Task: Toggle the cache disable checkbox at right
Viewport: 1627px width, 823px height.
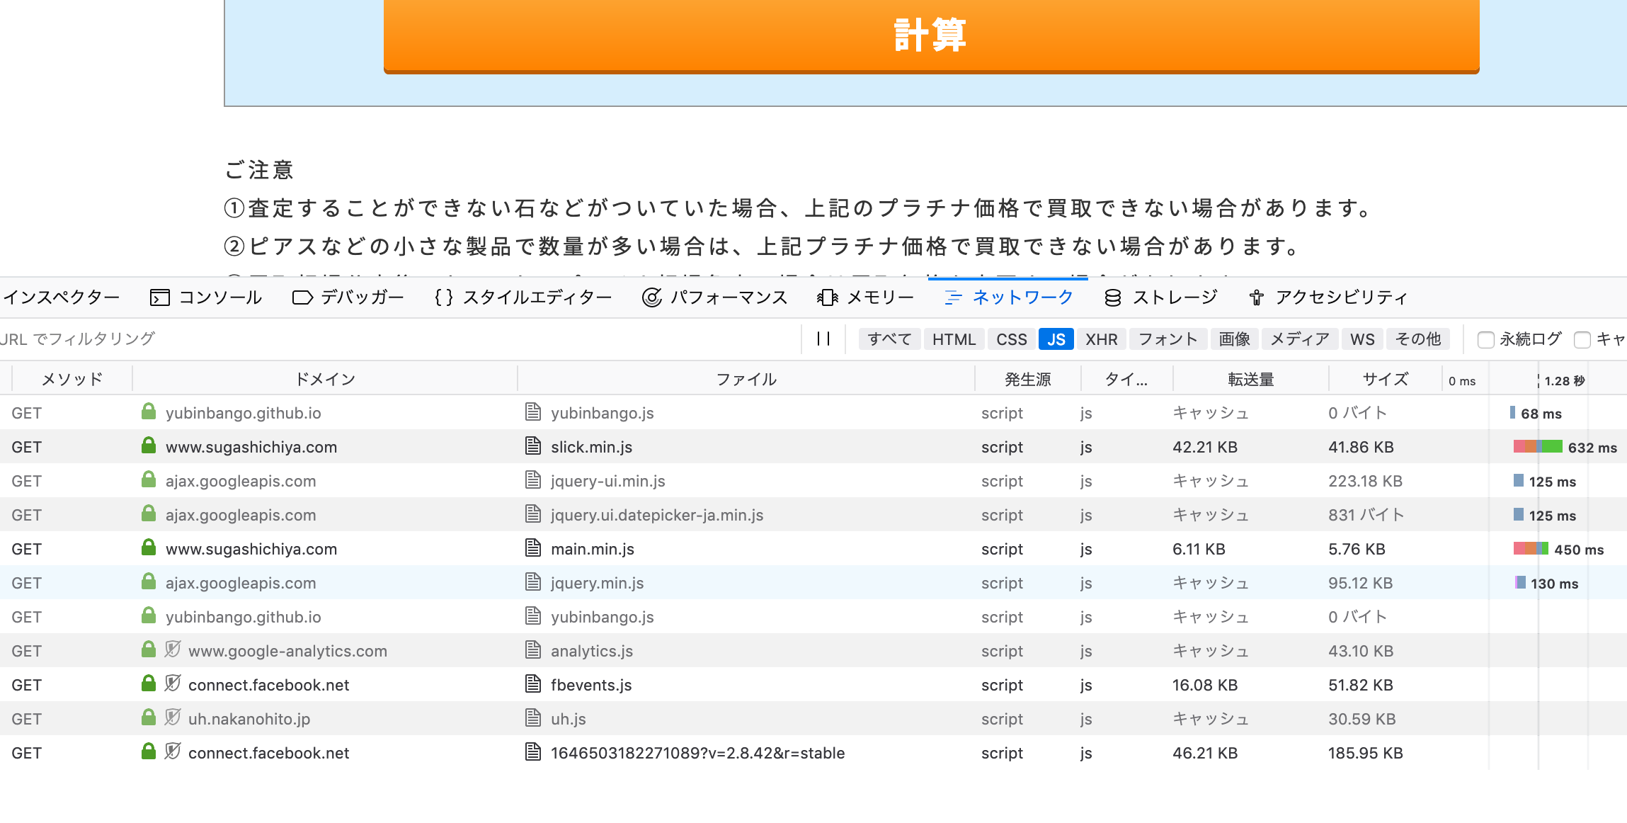Action: [x=1582, y=340]
